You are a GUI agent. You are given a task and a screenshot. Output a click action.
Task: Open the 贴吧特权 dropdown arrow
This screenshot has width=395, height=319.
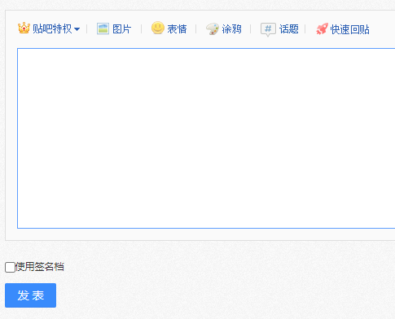point(77,29)
